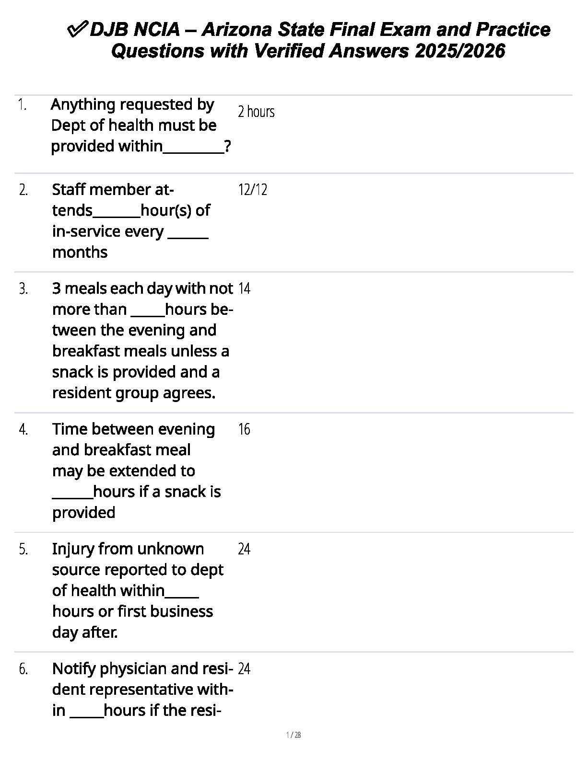Select question 5 about injury from unknown source
The height and width of the screenshot is (759, 587).
click(137, 590)
